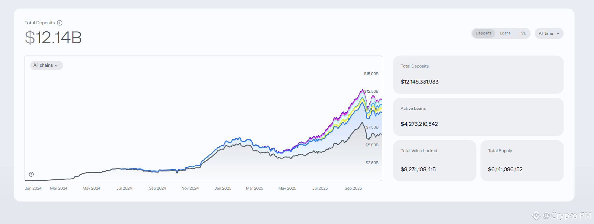This screenshot has width=594, height=224.
Task: Click the Binance logo watermark icon
Action: [536, 215]
